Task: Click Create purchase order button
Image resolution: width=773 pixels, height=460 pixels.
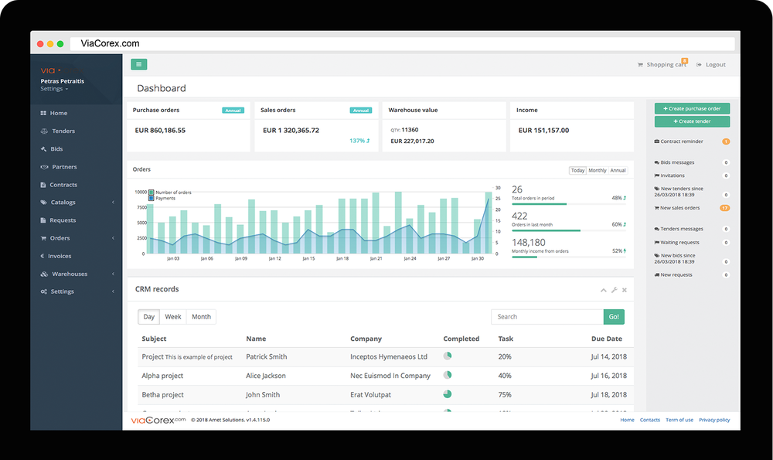Action: (692, 108)
